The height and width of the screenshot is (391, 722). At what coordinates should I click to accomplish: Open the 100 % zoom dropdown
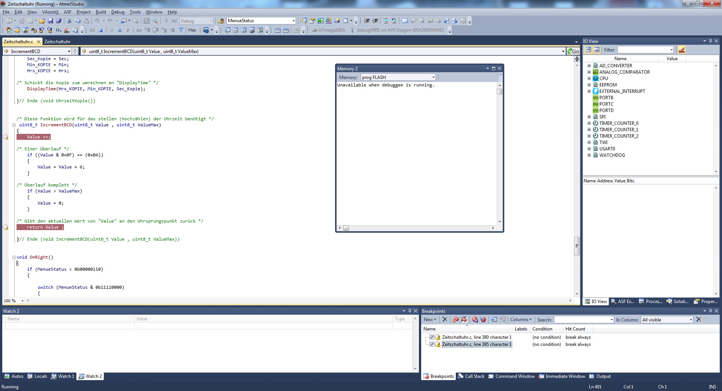click(23, 301)
